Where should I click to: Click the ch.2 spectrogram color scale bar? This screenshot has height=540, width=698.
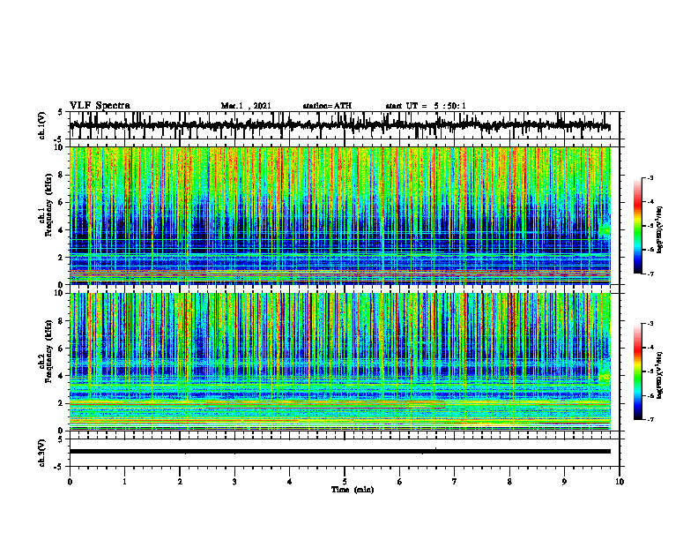pos(637,371)
